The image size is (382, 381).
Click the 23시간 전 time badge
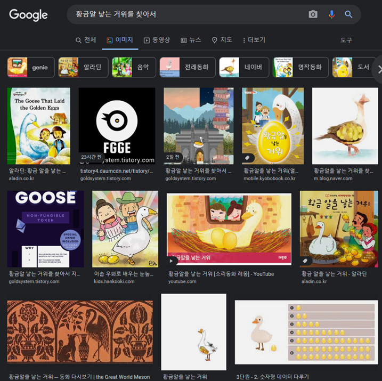coord(91,157)
